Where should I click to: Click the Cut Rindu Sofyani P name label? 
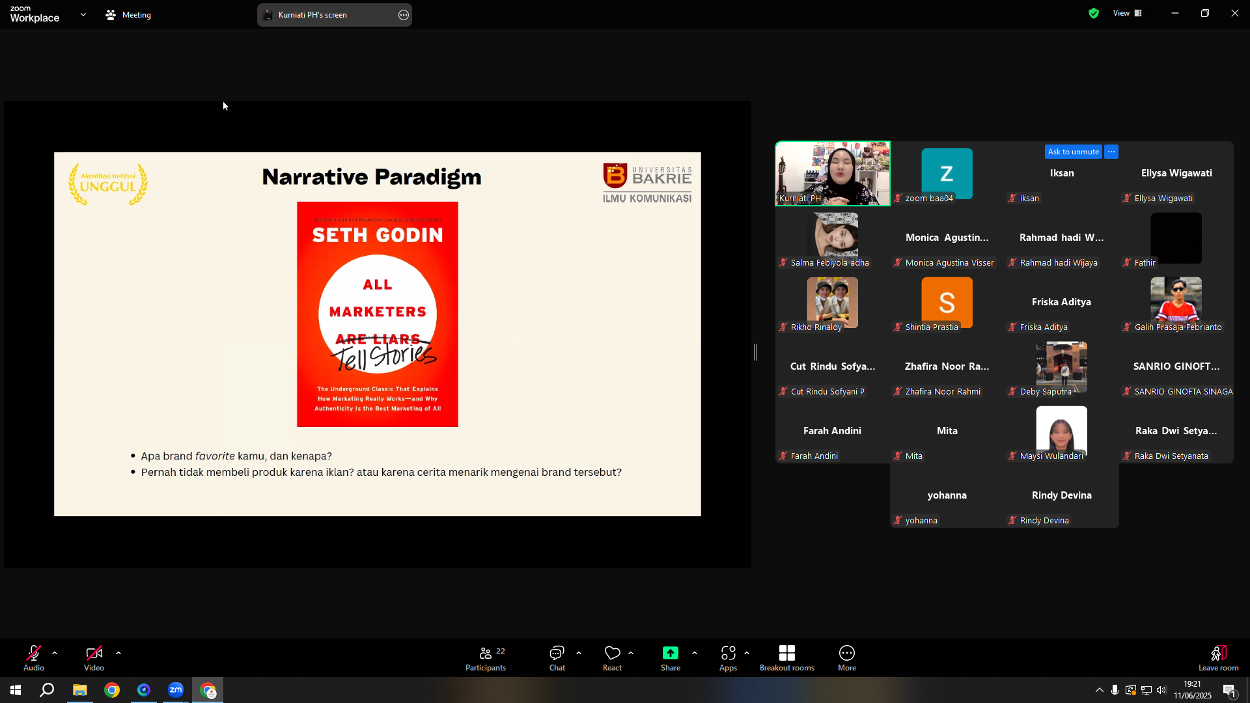point(827,392)
